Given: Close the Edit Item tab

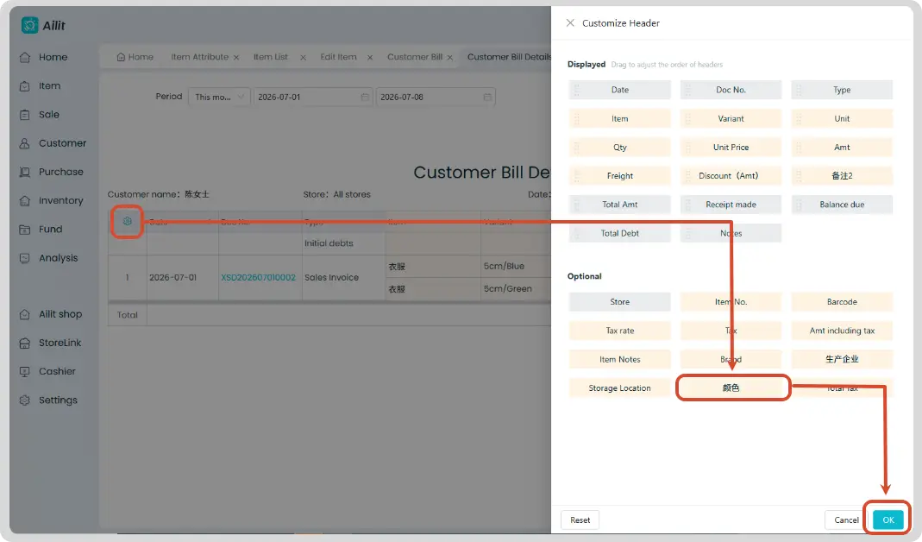Looking at the screenshot, I should (x=370, y=58).
